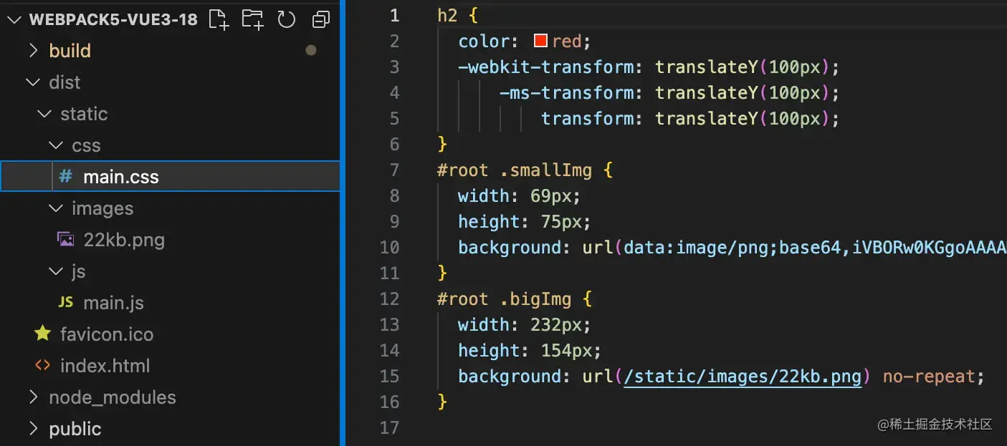
Task: Click the #root .bigImg selector
Action: tap(505, 299)
